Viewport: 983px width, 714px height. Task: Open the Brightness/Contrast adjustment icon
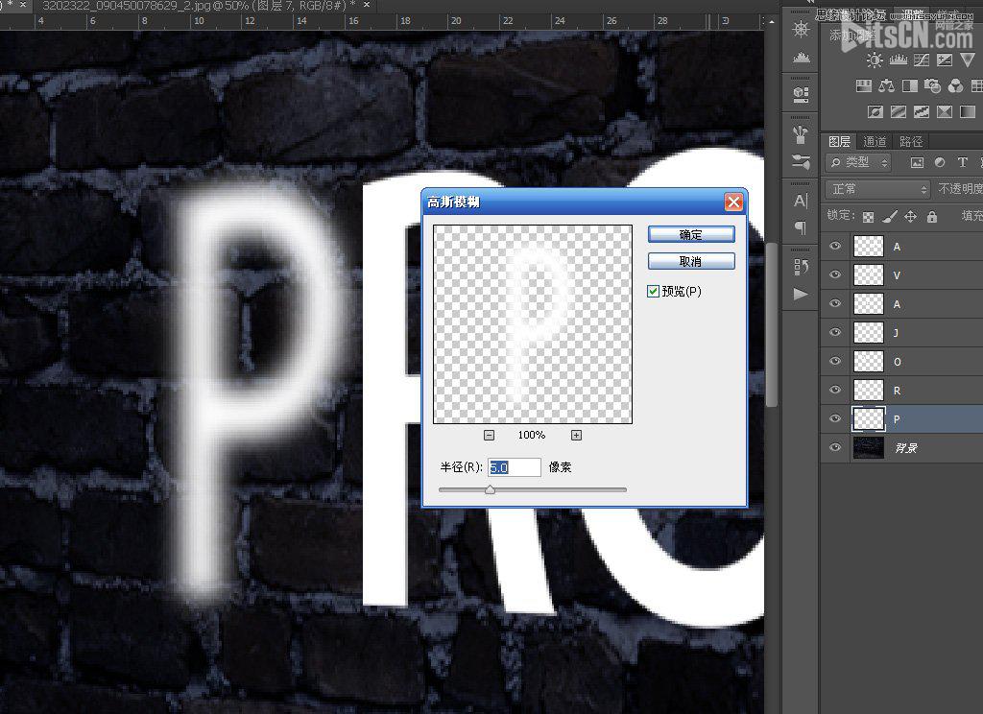[875, 59]
